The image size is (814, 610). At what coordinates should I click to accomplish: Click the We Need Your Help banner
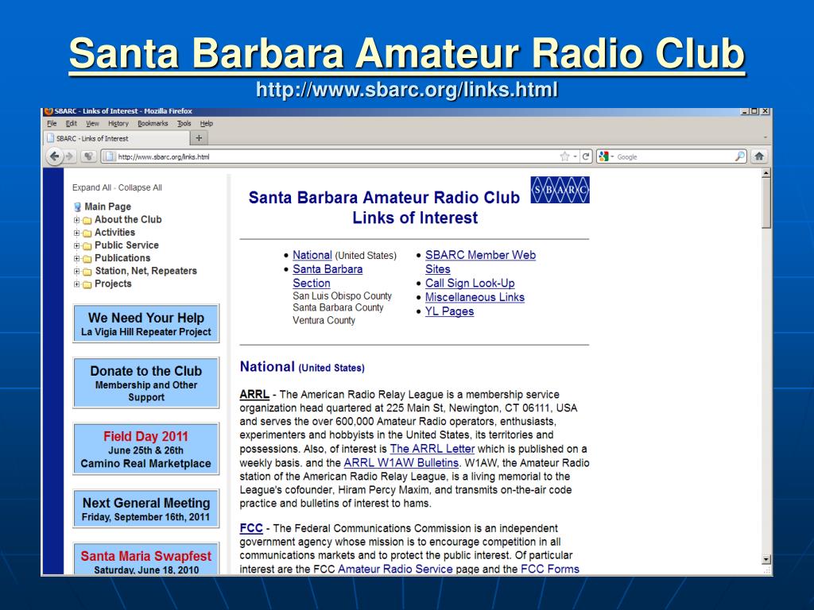pyautogui.click(x=146, y=324)
